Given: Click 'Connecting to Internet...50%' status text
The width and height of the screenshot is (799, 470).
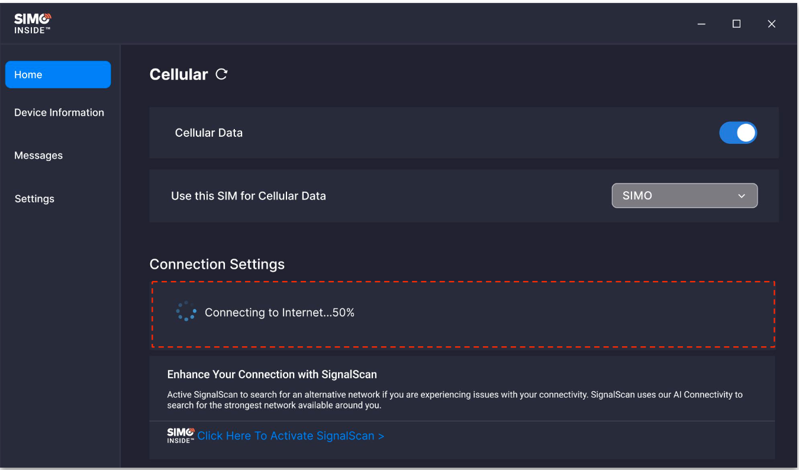Looking at the screenshot, I should [279, 313].
